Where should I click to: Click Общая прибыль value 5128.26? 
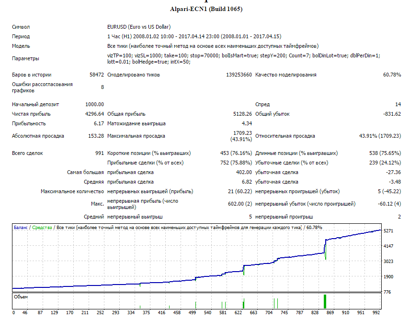coord(242,114)
